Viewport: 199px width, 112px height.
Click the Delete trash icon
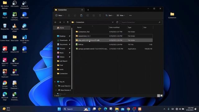(x=100, y=16)
